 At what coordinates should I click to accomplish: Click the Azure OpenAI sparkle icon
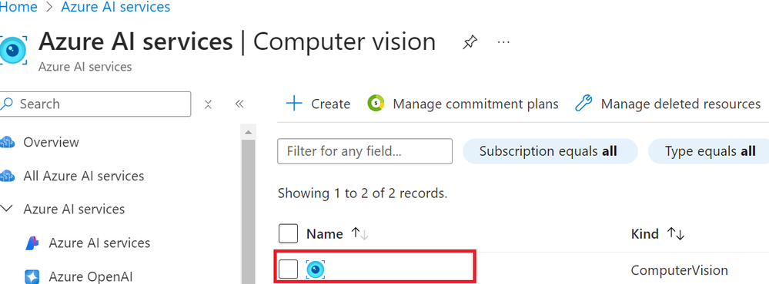(32, 276)
